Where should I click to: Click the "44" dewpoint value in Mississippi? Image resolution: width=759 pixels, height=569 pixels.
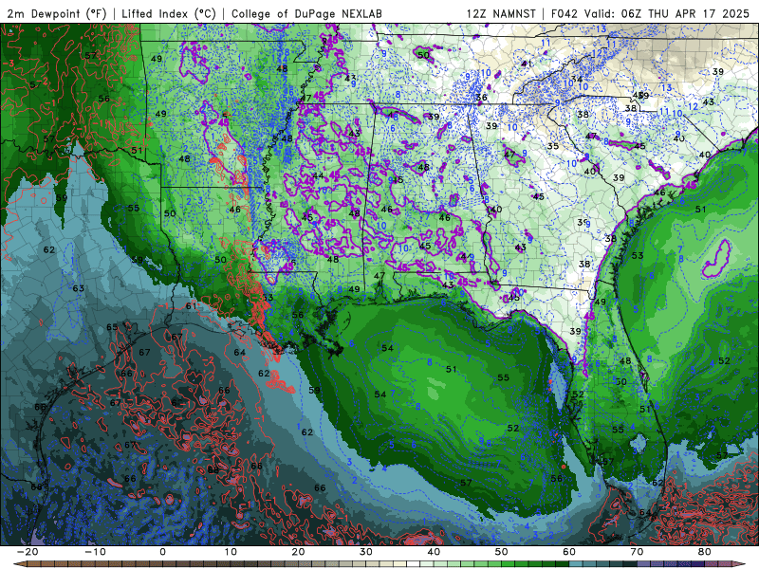click(318, 175)
